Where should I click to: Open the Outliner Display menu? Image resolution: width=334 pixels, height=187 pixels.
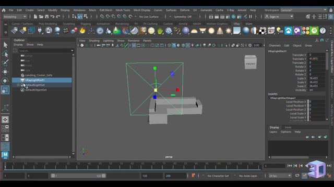(18, 45)
